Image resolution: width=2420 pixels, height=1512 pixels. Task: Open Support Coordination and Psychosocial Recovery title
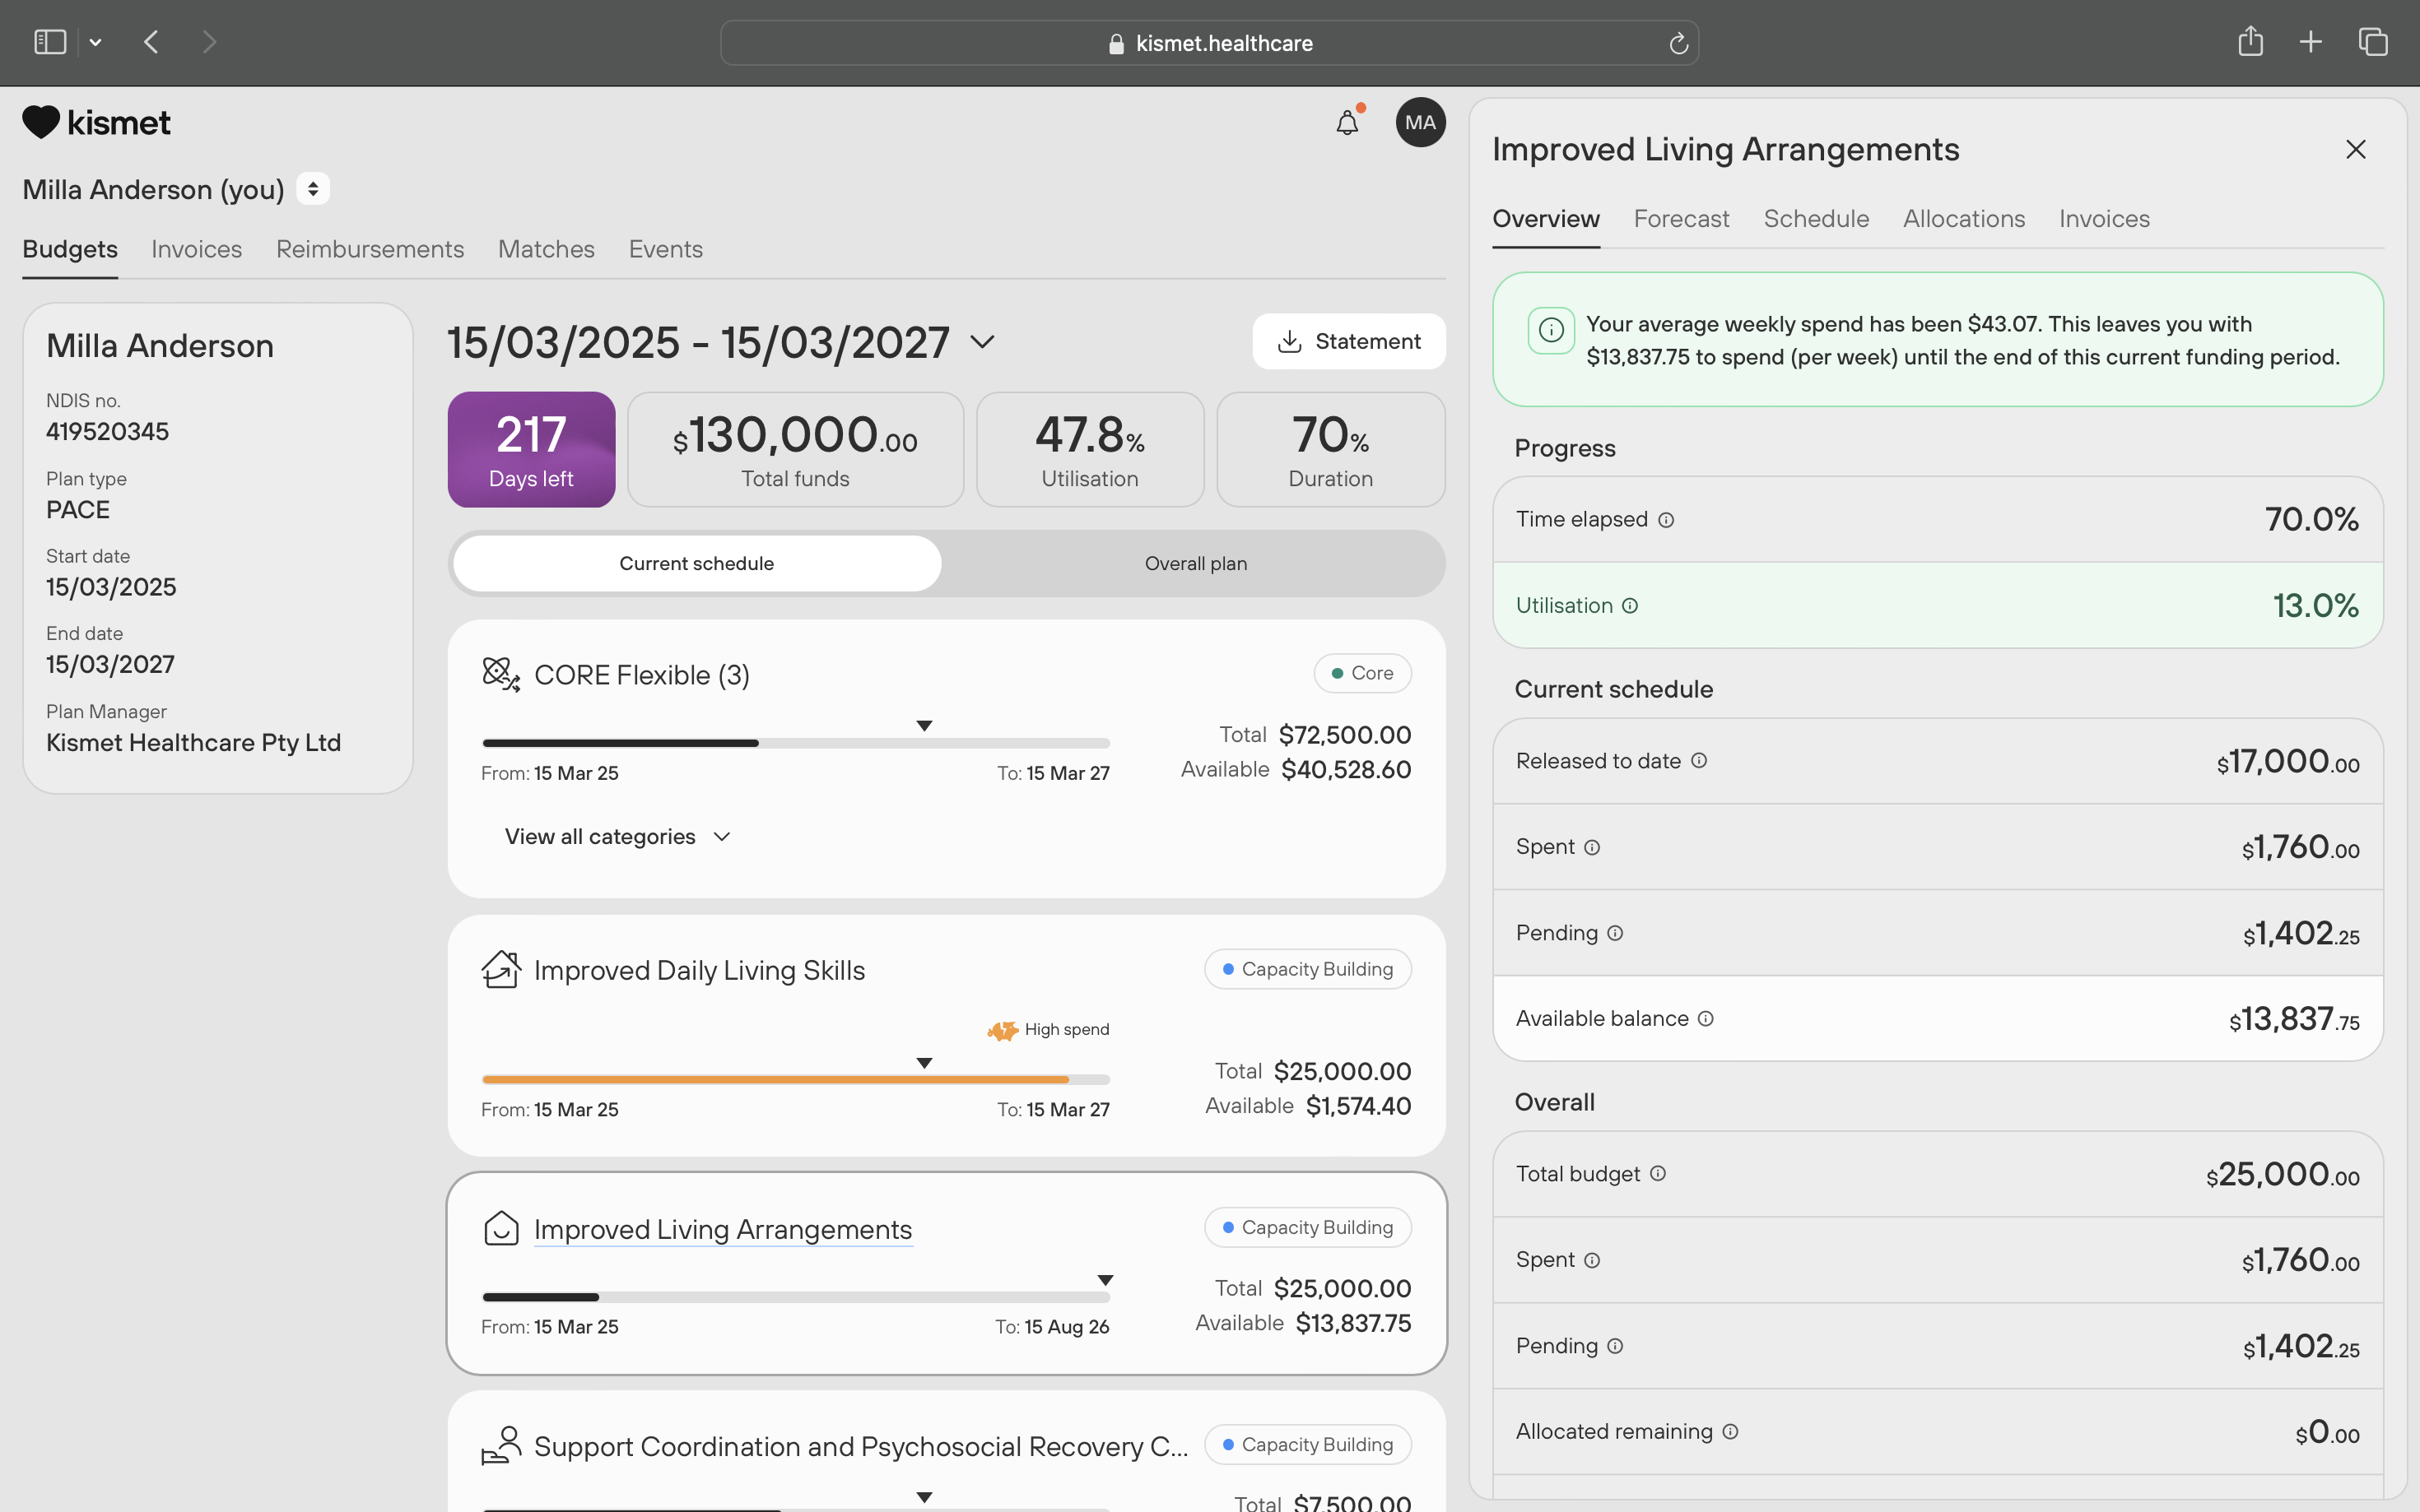861,1446
